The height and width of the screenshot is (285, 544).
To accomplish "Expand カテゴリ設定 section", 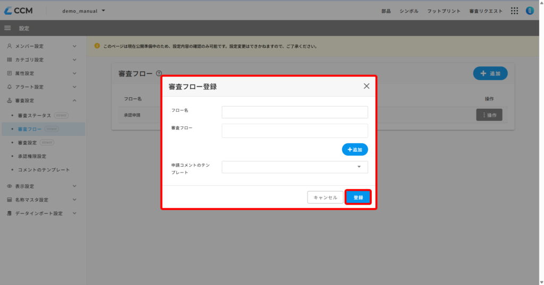I will click(x=74, y=59).
